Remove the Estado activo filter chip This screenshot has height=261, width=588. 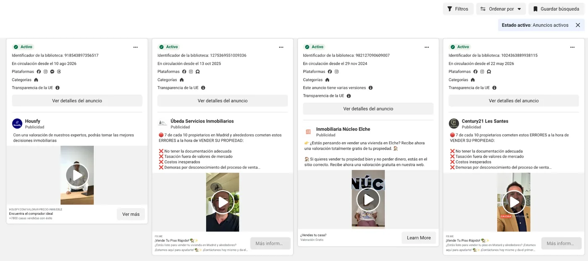[x=578, y=25]
